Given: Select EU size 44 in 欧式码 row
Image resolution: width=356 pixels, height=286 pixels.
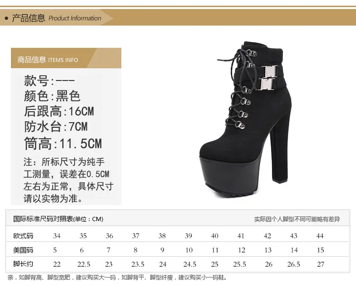Looking at the screenshot, I should [319, 236].
